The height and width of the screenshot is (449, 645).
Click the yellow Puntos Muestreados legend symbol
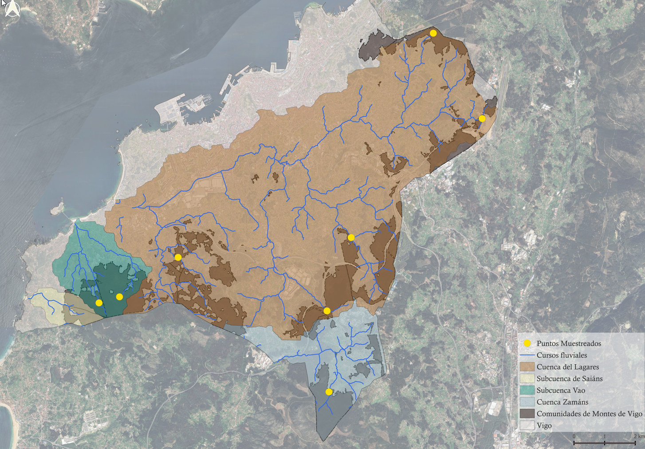click(527, 343)
